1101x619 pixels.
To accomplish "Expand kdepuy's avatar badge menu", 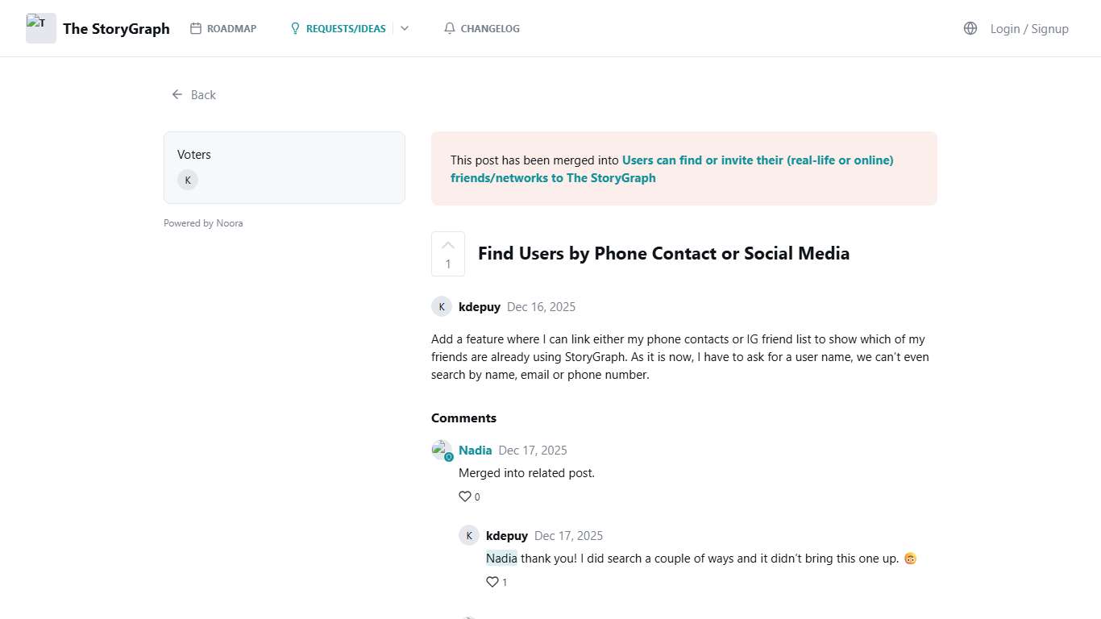I will [441, 306].
